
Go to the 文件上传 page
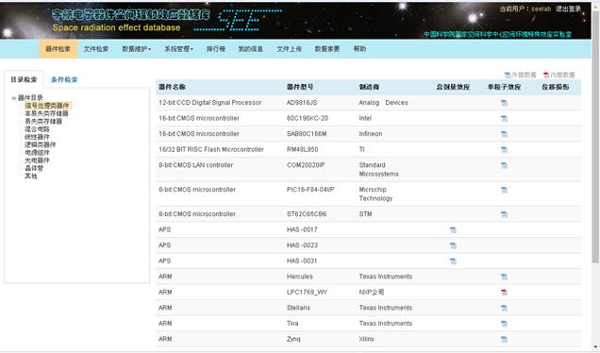[290, 49]
